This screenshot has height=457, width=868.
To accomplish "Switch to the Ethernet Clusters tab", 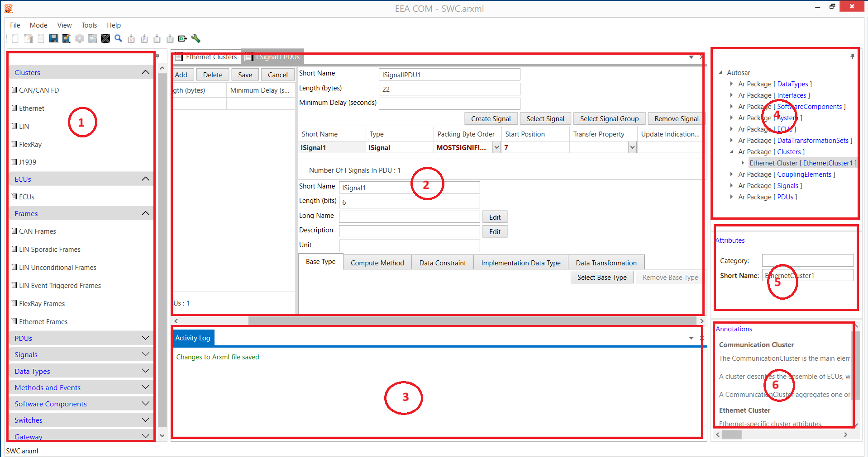I will (x=206, y=57).
